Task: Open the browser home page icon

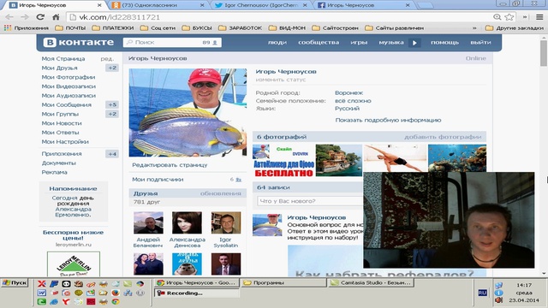Action: [x=56, y=17]
